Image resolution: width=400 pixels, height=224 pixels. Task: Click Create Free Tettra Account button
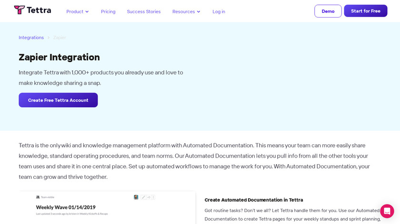[58, 100]
